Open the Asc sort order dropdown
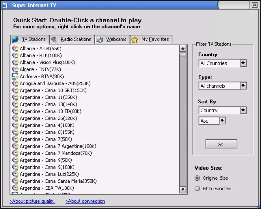This screenshot has height=209, width=261. 222,121
